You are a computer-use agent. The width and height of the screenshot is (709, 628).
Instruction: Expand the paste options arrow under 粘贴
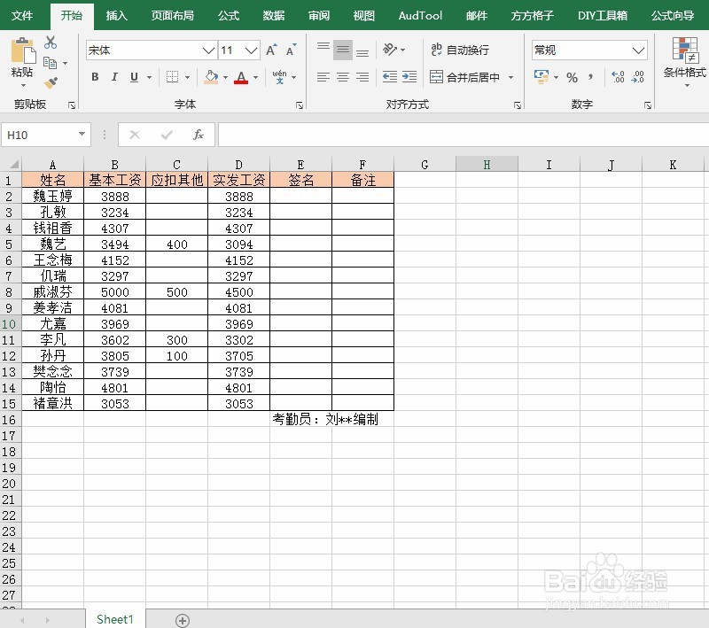pos(23,85)
